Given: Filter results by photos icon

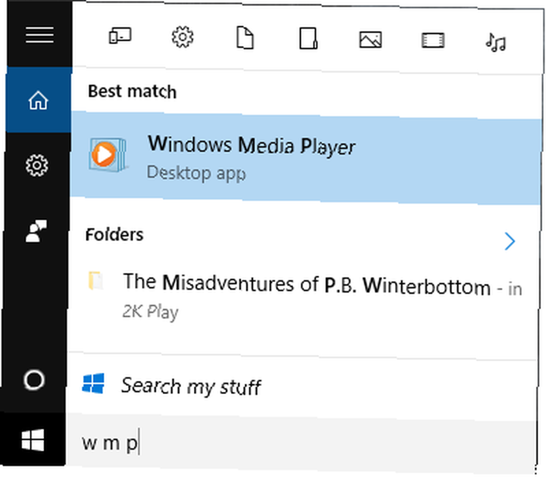Looking at the screenshot, I should tap(371, 39).
